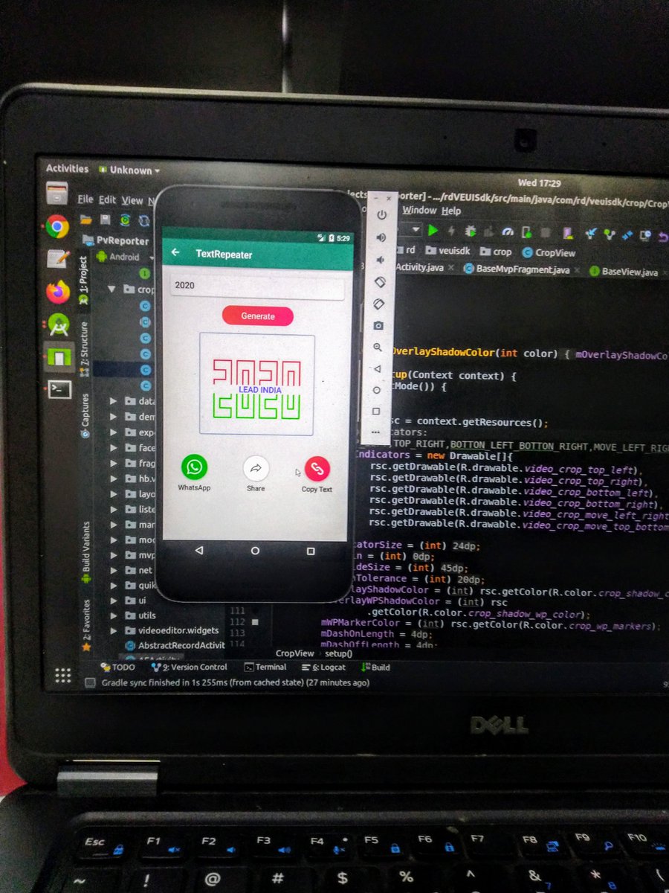The width and height of the screenshot is (669, 893).
Task: Open the Build tool window
Action: click(x=376, y=668)
